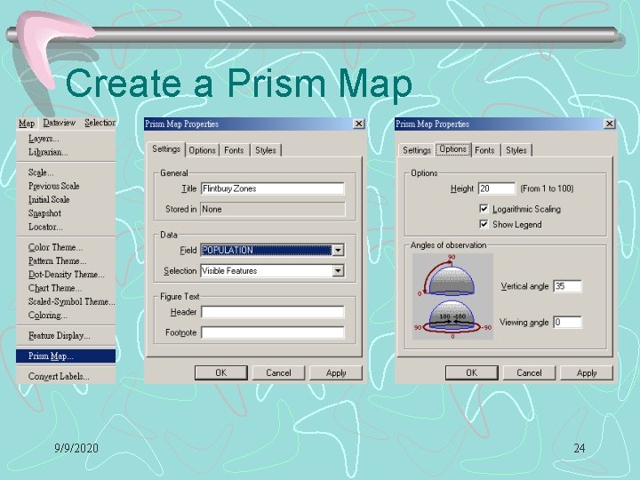This screenshot has width=640, height=480.
Task: Open the Selection menu
Action: click(100, 123)
